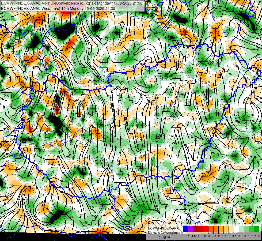The width and height of the screenshot is (262, 241).
Task: Click the purple legend color swatch
Action: (191, 229)
